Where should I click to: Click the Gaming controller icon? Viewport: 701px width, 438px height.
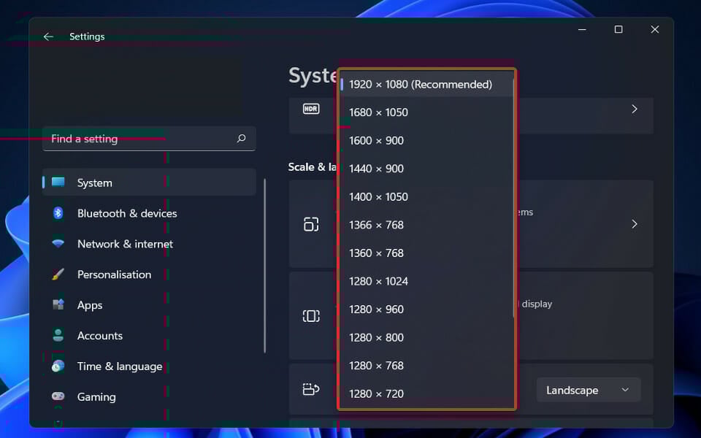pos(58,396)
